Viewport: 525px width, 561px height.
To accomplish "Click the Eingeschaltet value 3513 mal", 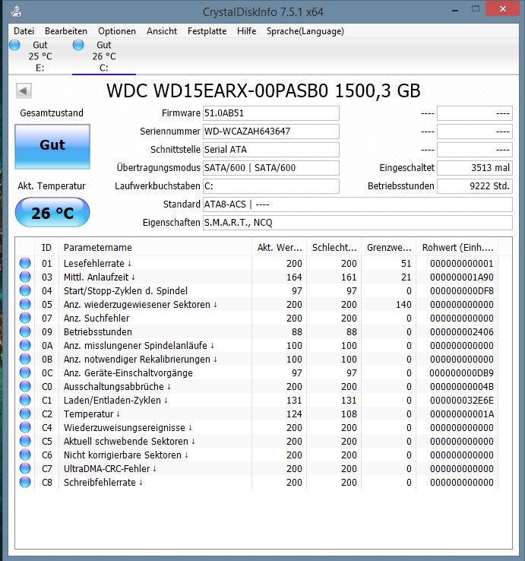I will click(475, 168).
